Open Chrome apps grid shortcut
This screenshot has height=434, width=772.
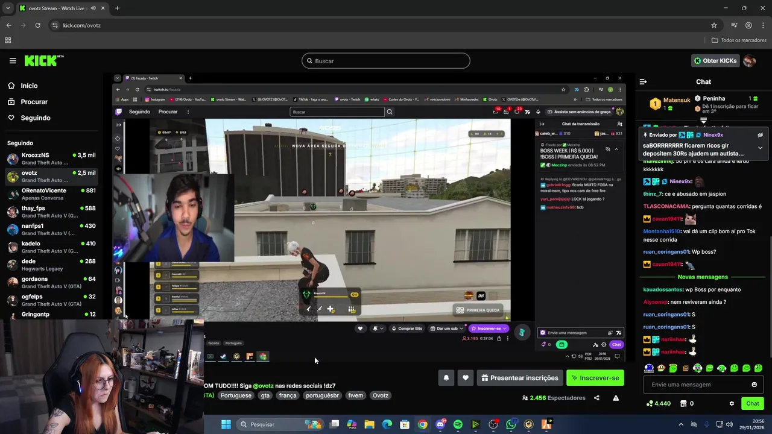(x=8, y=40)
